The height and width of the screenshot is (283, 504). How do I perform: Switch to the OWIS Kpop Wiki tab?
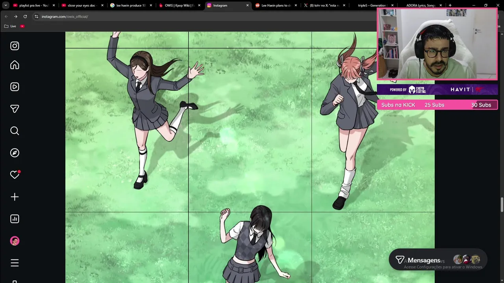pos(179,6)
